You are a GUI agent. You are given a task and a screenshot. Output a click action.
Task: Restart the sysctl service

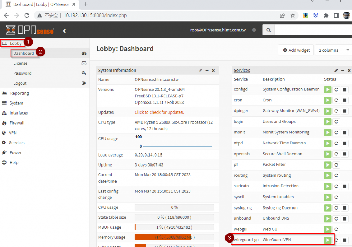(336, 197)
